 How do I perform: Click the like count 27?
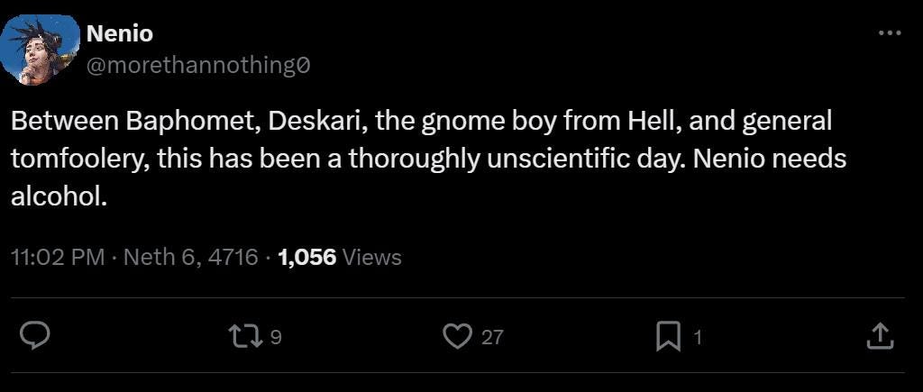[x=493, y=337]
